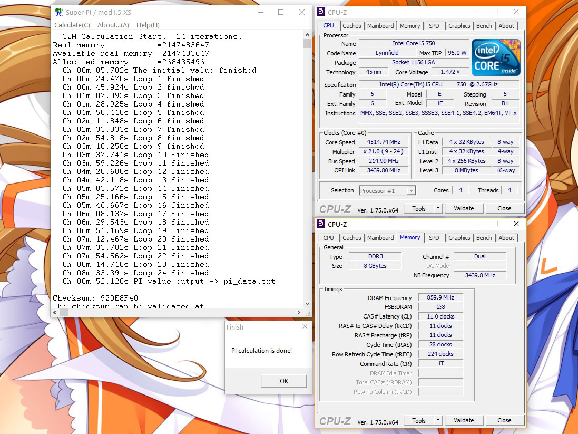Click Super PI horizontal scrollbar left arrow

pyautogui.click(x=55, y=312)
